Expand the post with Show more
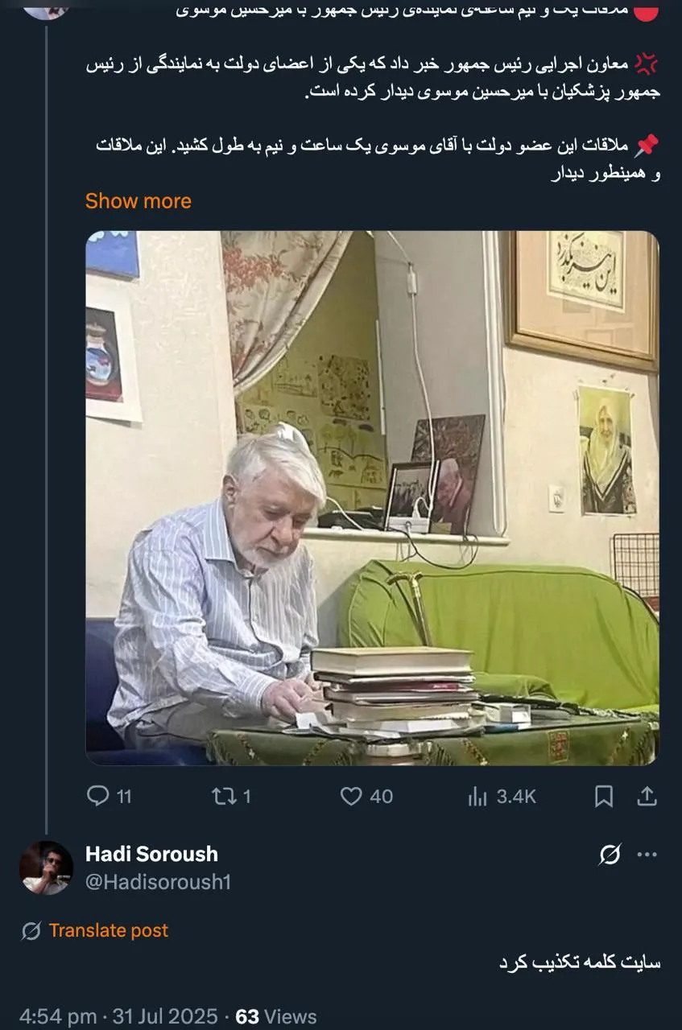Image resolution: width=682 pixels, height=1030 pixels. pyautogui.click(x=138, y=201)
